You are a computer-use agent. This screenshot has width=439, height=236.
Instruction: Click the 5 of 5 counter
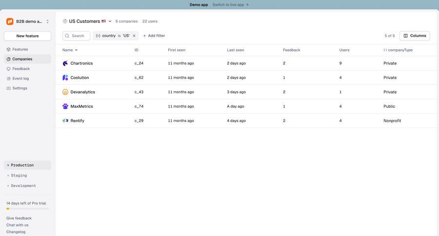click(x=389, y=36)
